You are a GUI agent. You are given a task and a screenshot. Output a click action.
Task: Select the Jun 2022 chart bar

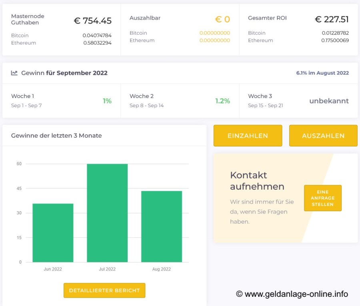point(53,233)
